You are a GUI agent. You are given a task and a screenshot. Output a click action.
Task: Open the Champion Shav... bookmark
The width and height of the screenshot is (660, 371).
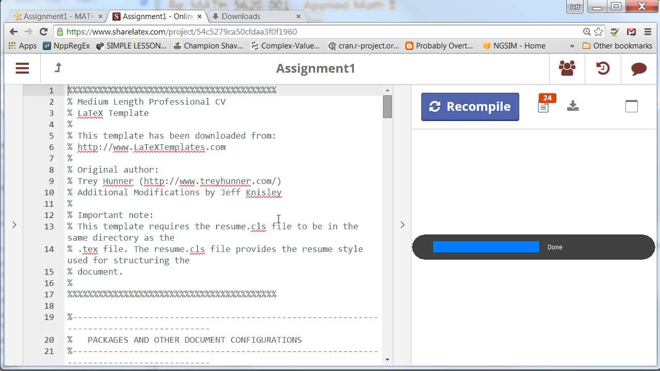point(208,45)
